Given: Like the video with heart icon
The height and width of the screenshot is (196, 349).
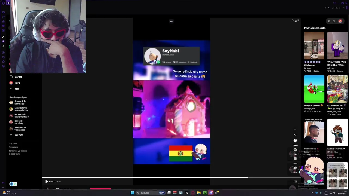Looking at the screenshot, I should click(295, 141).
